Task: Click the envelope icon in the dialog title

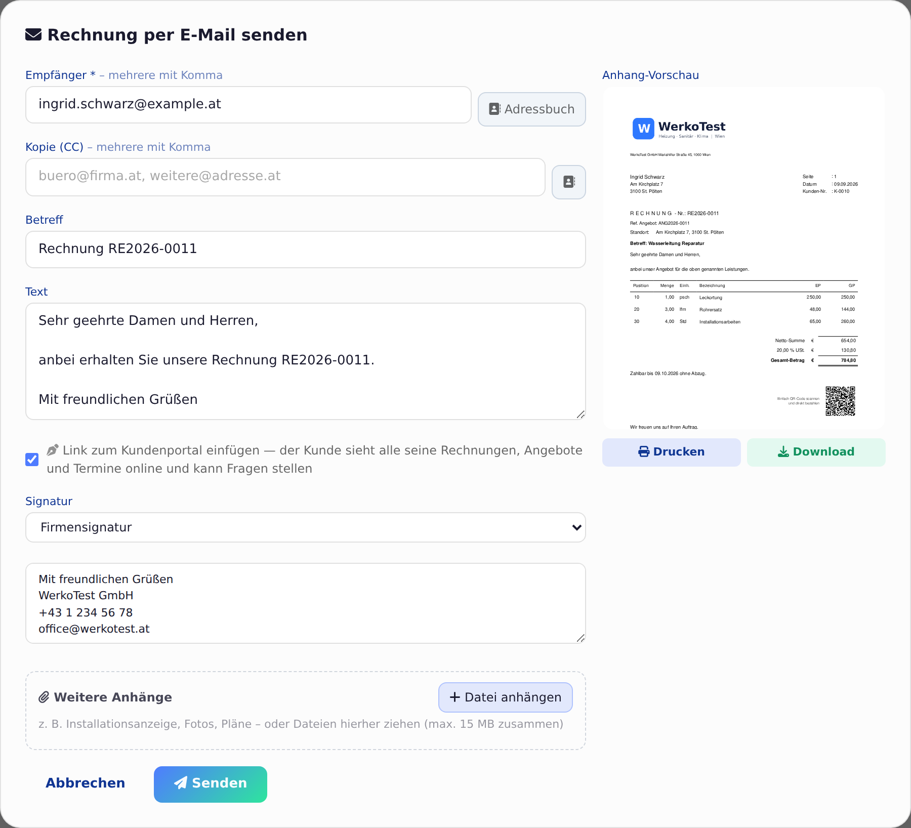Action: point(33,34)
